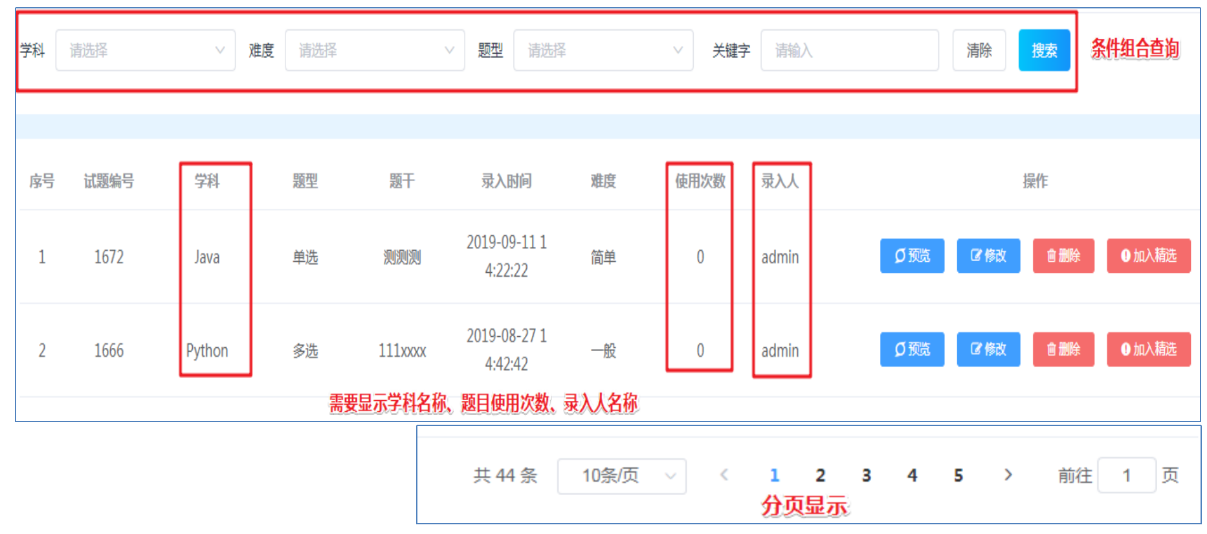The image size is (1207, 534).
Task: Click question number 1672 cell
Action: click(x=109, y=257)
